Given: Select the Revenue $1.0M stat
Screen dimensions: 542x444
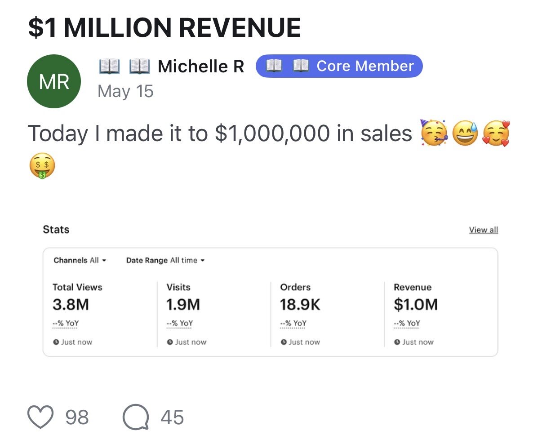Looking at the screenshot, I should point(416,297).
